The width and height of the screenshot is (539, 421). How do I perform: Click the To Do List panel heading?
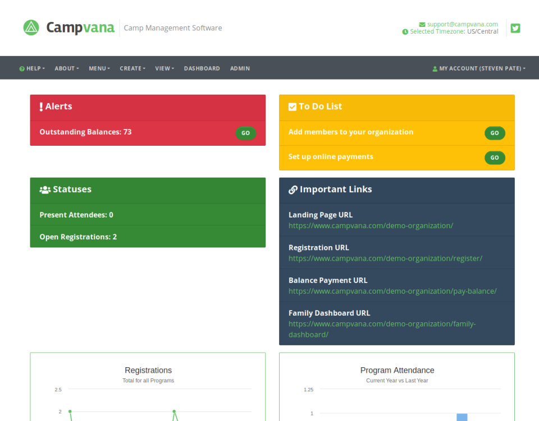pos(321,107)
